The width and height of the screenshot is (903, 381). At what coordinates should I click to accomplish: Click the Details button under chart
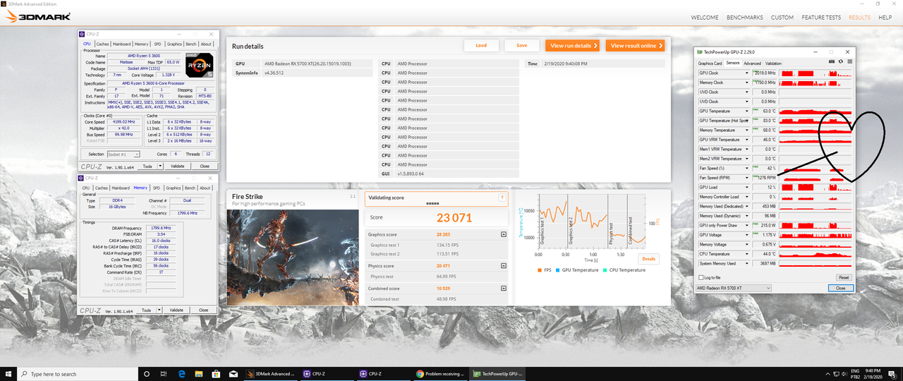click(x=649, y=259)
